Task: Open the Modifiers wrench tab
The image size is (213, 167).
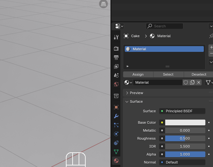Action: coord(116,116)
